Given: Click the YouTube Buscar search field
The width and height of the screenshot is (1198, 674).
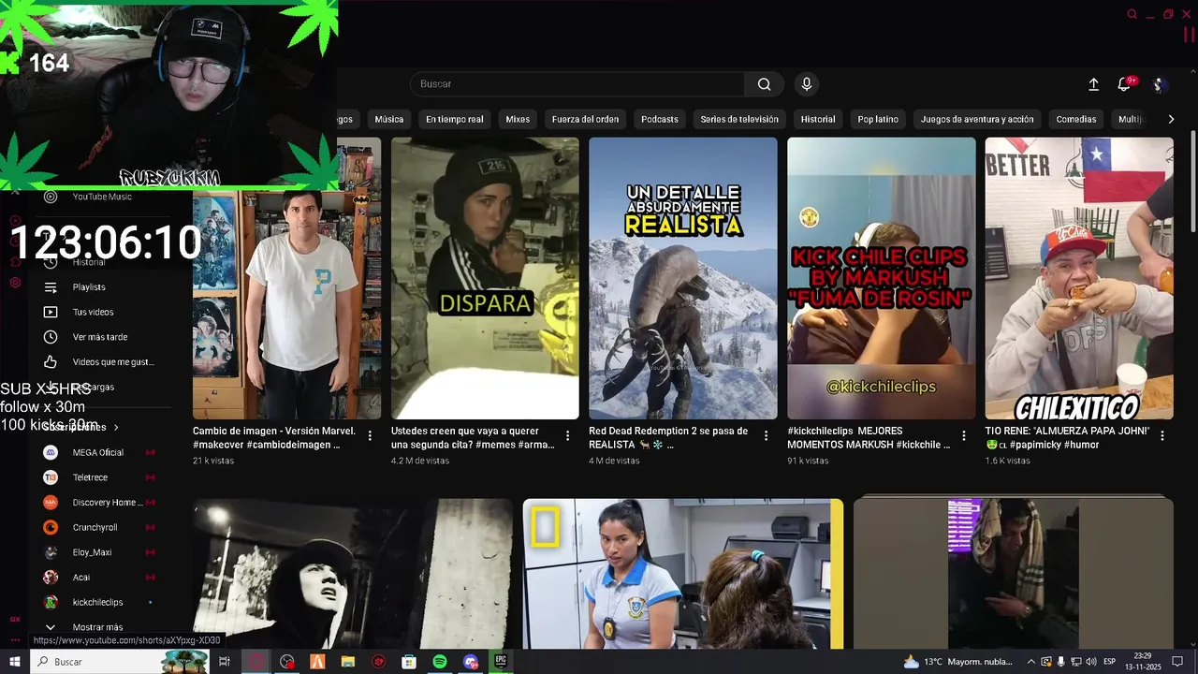Looking at the screenshot, I should tap(577, 84).
